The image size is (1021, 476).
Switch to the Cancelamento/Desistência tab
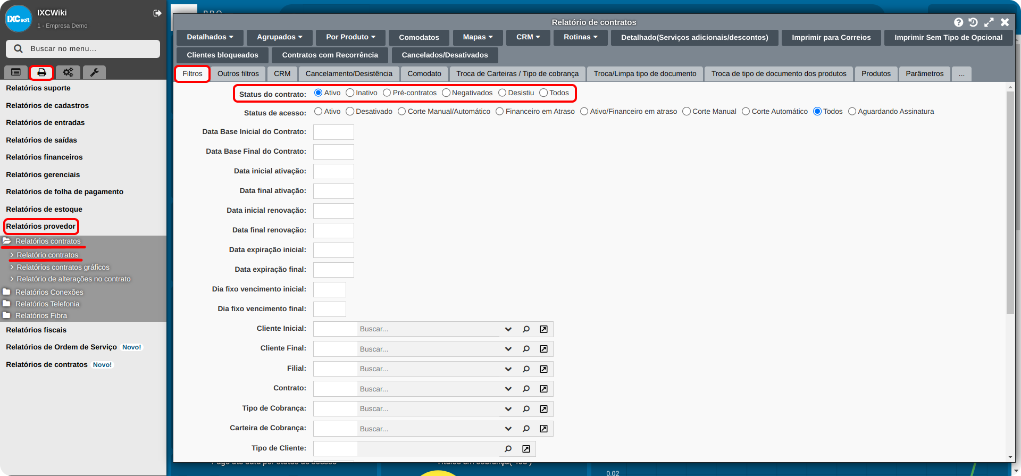[x=349, y=74]
